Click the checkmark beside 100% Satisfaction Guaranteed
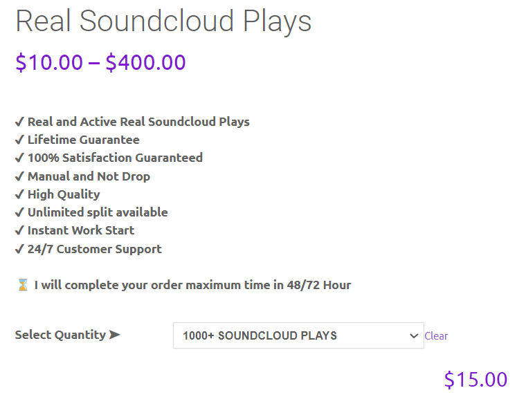 point(19,158)
